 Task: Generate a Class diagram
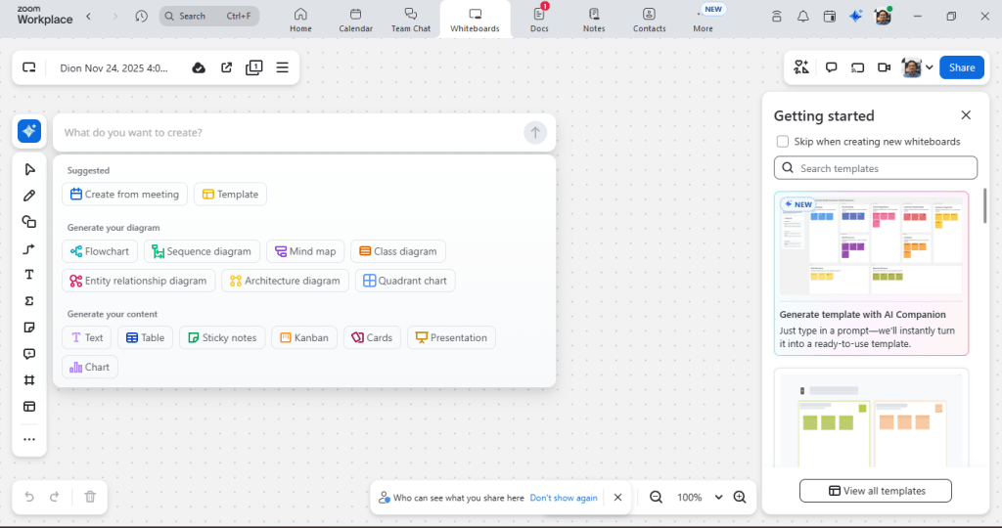tap(398, 251)
